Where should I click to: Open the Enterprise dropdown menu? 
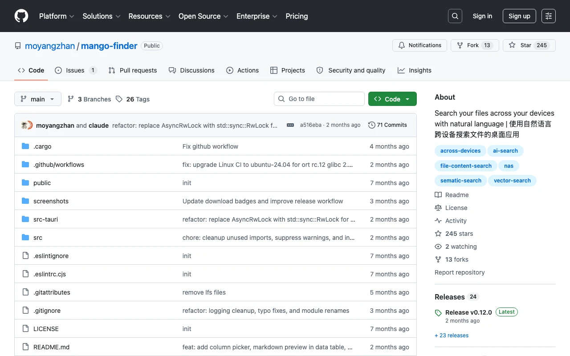(x=257, y=16)
